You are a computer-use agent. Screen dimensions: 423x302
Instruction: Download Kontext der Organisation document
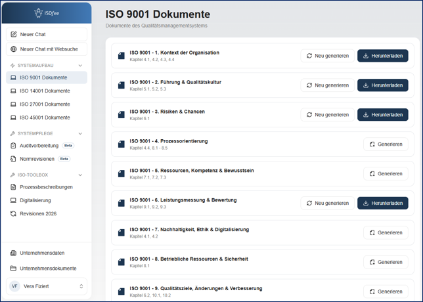[382, 56]
